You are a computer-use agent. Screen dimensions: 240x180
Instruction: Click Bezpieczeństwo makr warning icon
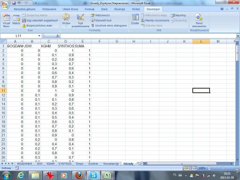(24, 26)
